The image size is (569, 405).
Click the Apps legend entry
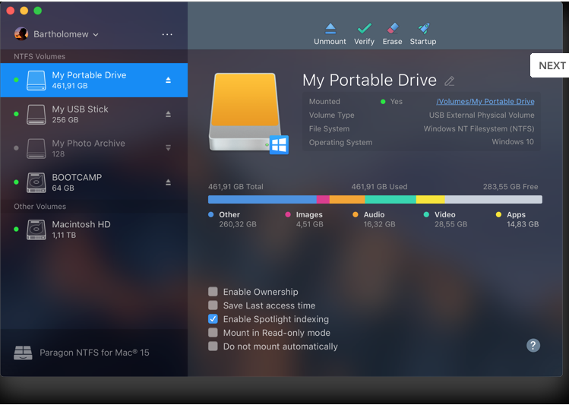click(x=517, y=219)
